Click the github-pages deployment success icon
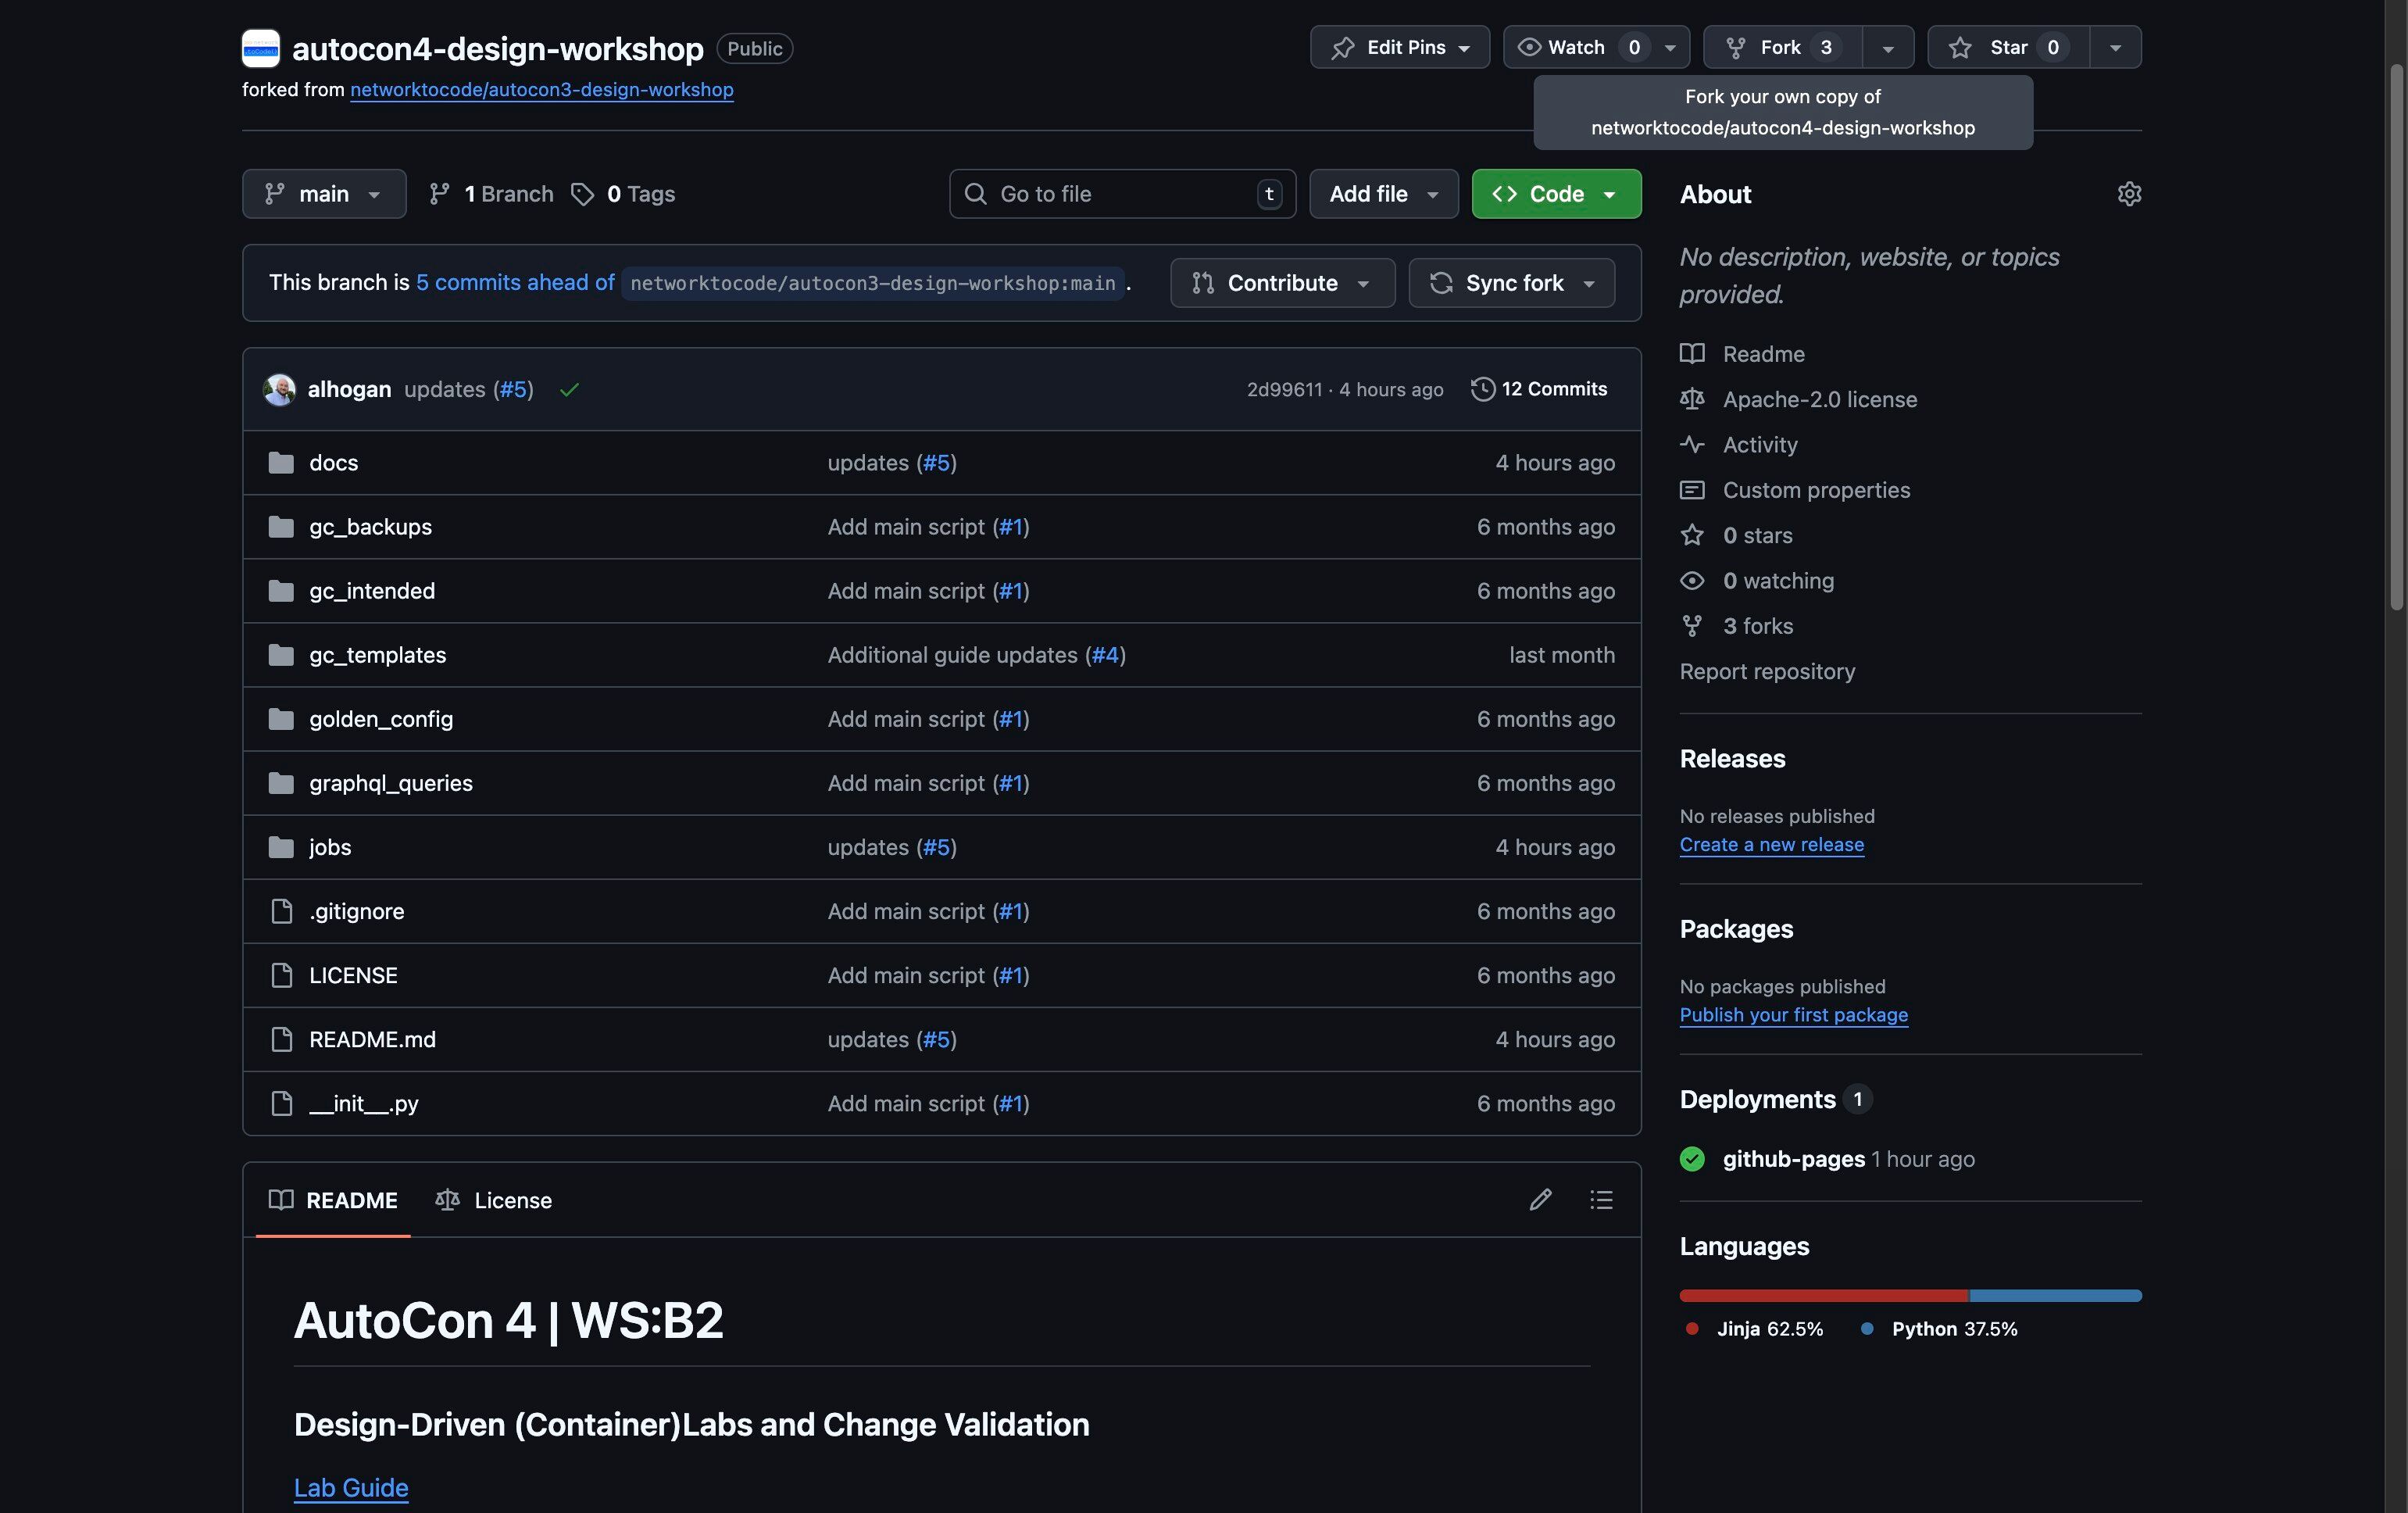The width and height of the screenshot is (2408, 1513). click(1692, 1159)
